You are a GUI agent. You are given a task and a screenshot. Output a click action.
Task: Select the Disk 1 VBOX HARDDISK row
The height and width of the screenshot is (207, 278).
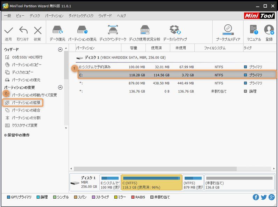(x=176, y=58)
